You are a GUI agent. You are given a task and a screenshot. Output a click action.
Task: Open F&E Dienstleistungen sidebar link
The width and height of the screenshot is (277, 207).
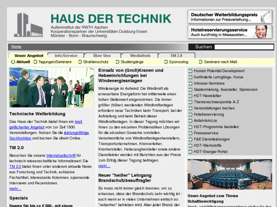[212, 139]
